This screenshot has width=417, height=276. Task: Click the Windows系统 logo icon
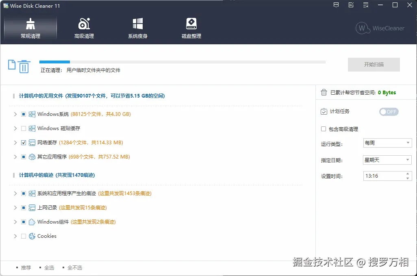coord(32,114)
